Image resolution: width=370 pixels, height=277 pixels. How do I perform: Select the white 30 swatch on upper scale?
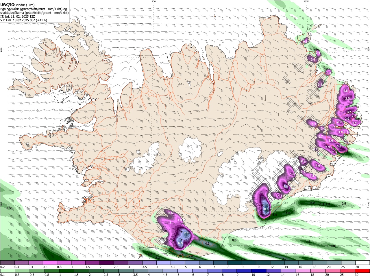(x=362, y=263)
